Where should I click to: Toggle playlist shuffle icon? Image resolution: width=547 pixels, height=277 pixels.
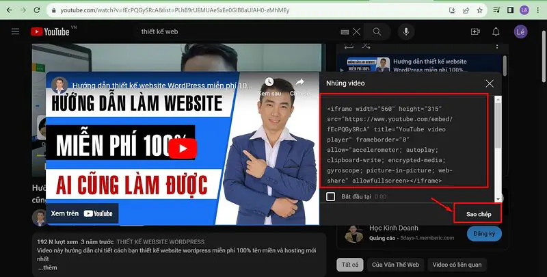(366, 46)
